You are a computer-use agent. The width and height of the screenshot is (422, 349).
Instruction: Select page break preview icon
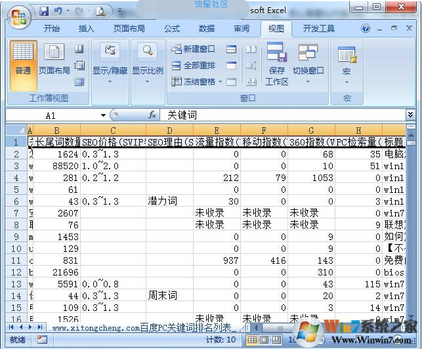(x=79, y=49)
